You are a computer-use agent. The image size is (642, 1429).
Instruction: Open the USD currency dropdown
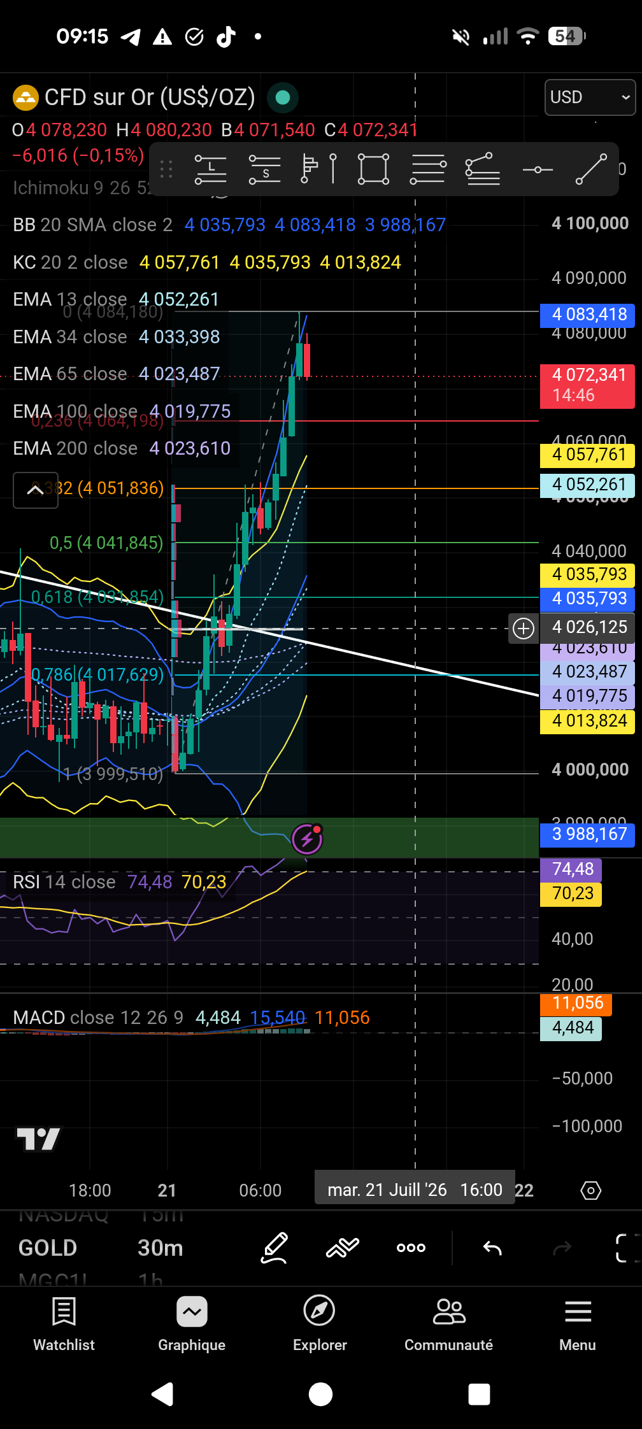[x=590, y=97]
